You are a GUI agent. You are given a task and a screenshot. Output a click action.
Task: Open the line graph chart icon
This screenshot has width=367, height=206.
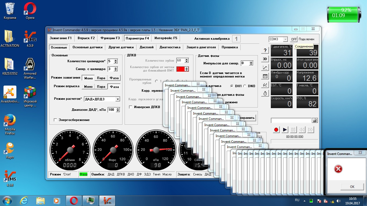(x=265, y=68)
